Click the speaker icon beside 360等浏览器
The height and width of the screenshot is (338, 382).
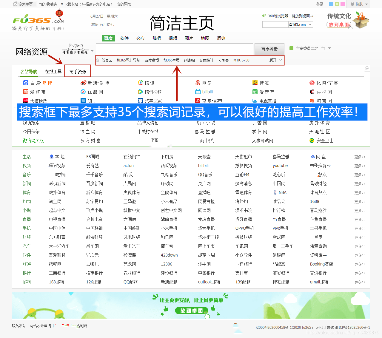(264, 16)
